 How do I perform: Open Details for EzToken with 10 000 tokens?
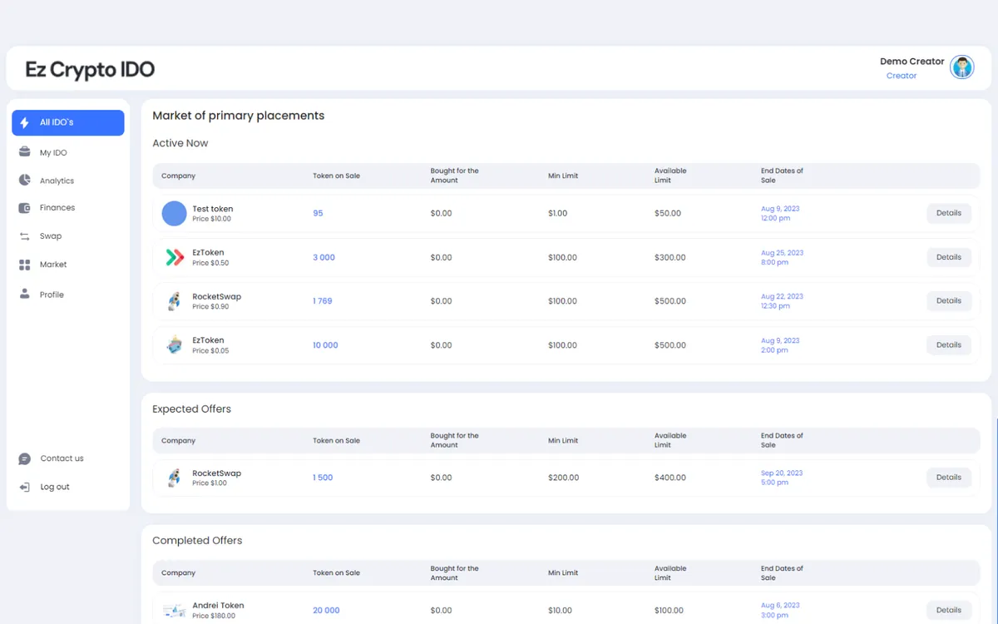coord(949,344)
